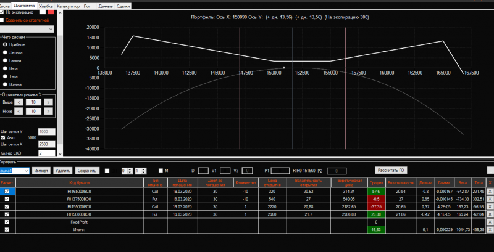Click the Код бумаги column header
494x252 pixels.
pos(80,183)
